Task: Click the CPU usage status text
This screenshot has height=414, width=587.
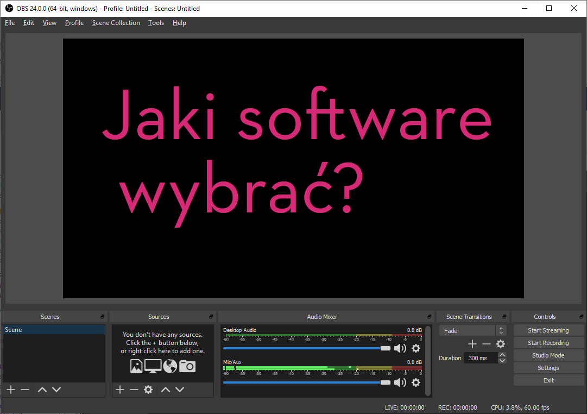Action: pyautogui.click(x=520, y=407)
